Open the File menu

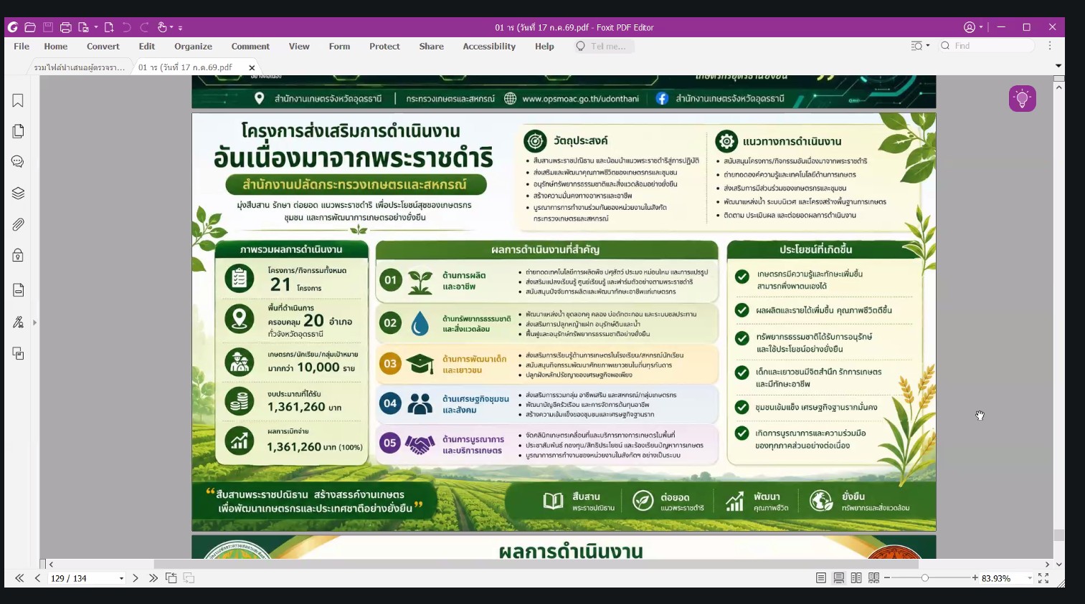click(x=22, y=46)
